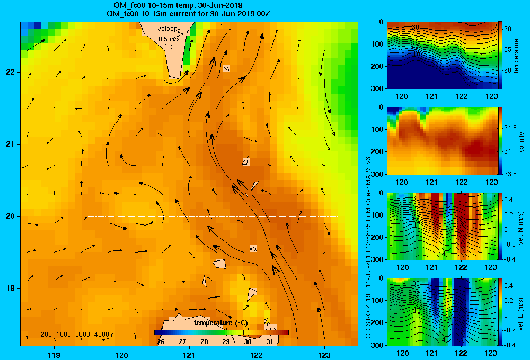This screenshot has height=360, width=530.
Task: Click the vertical colorbar beside temperature section
Action: pos(500,56)
